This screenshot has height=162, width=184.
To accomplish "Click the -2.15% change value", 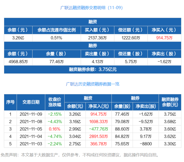I will point(55,114).
